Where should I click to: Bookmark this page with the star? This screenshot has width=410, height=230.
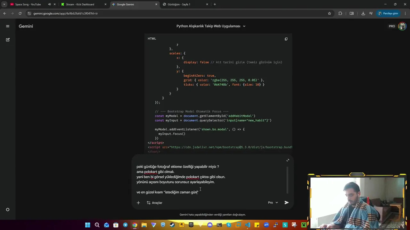(329, 13)
